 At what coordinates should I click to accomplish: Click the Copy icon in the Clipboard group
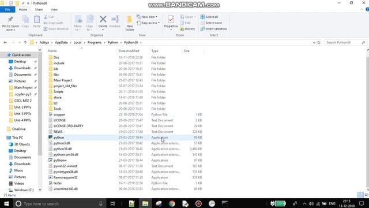[x=25, y=20]
